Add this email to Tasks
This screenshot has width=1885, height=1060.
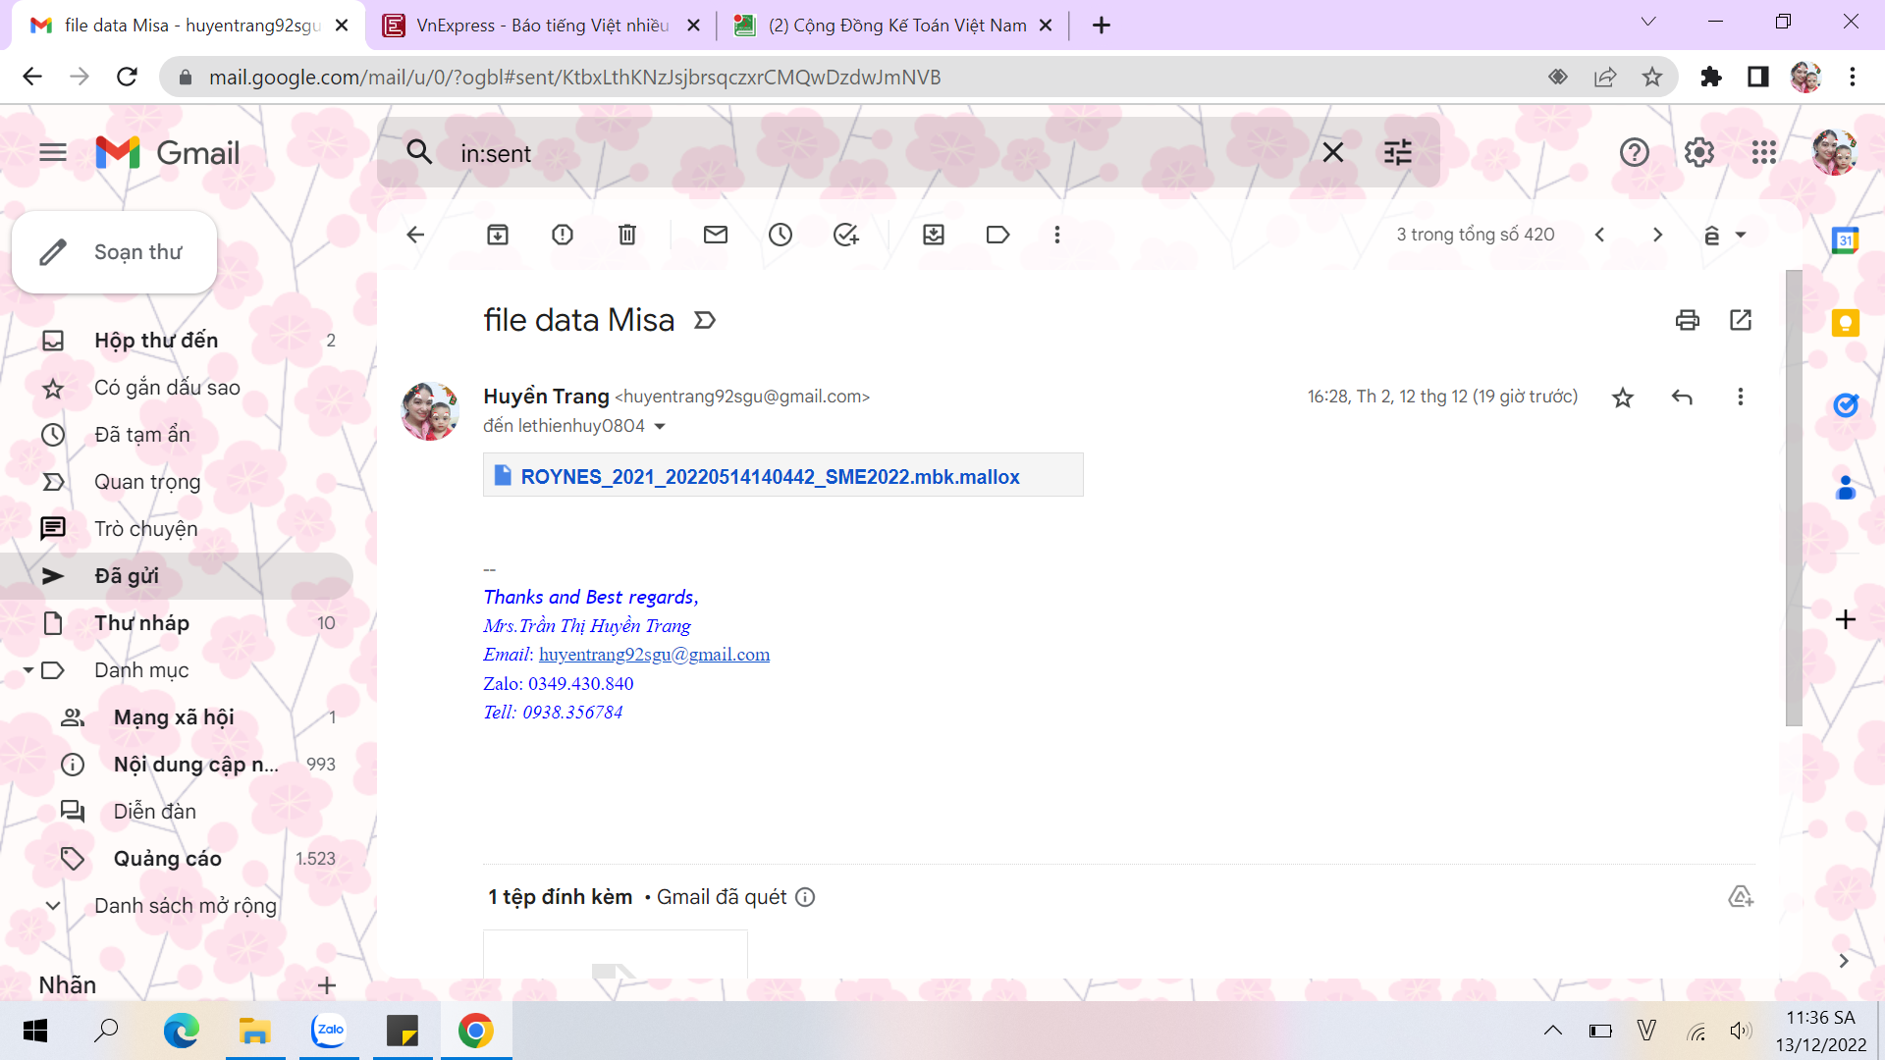[x=845, y=235]
